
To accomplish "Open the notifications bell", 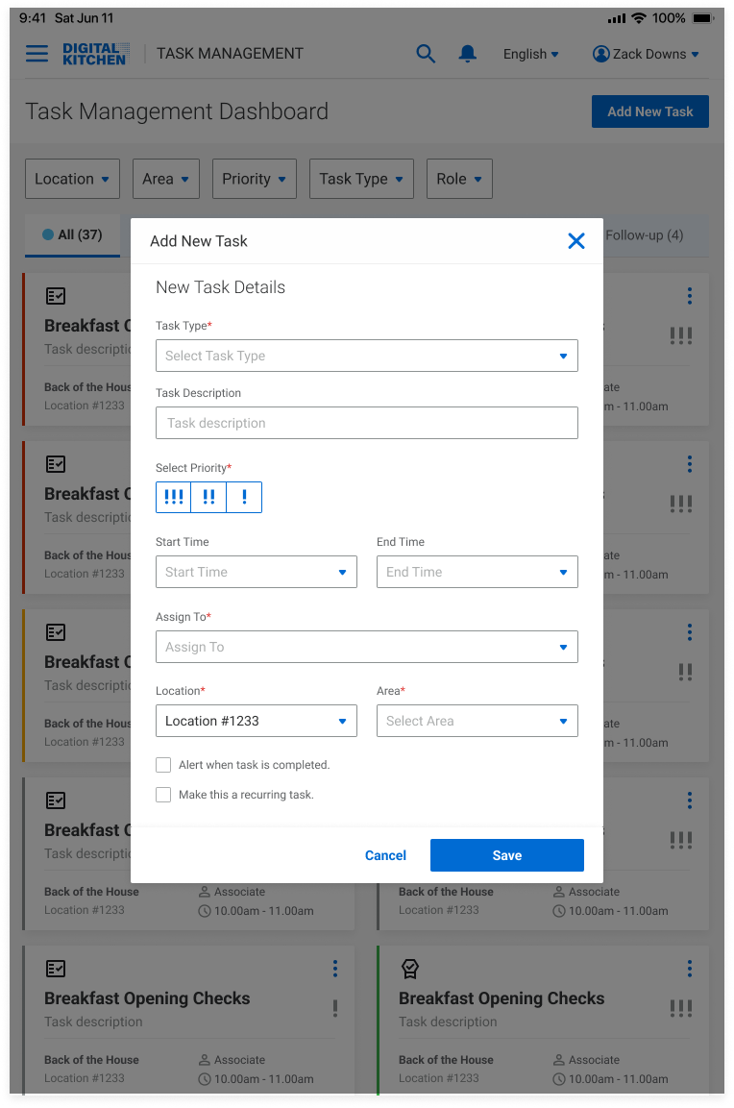I will coord(468,54).
